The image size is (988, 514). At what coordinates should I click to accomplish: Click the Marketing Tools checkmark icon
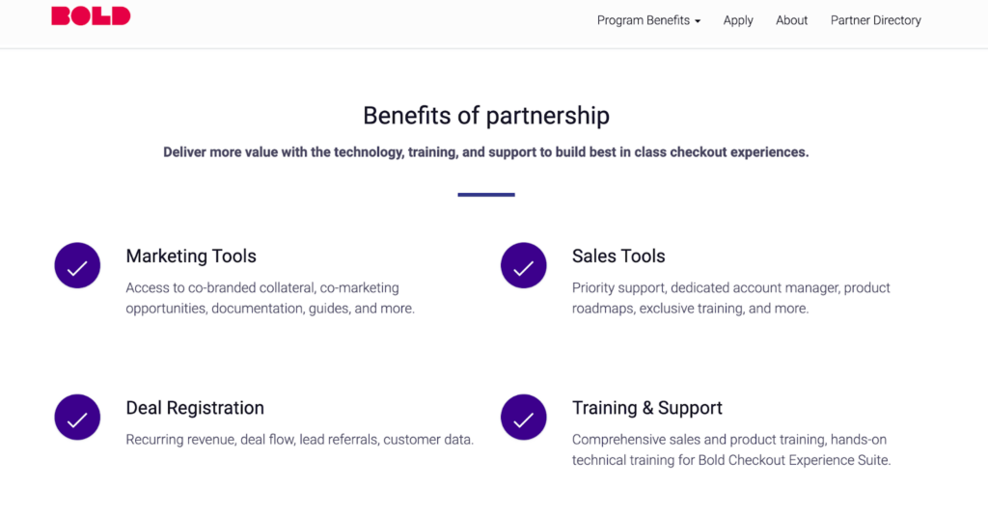pyautogui.click(x=77, y=266)
